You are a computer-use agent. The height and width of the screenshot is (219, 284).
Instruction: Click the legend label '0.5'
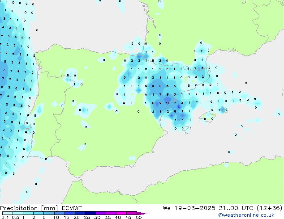[x=16, y=217]
